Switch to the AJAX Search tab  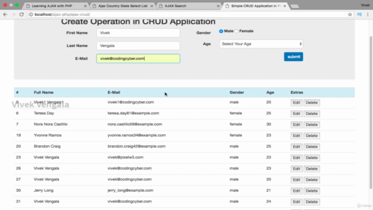coord(189,6)
